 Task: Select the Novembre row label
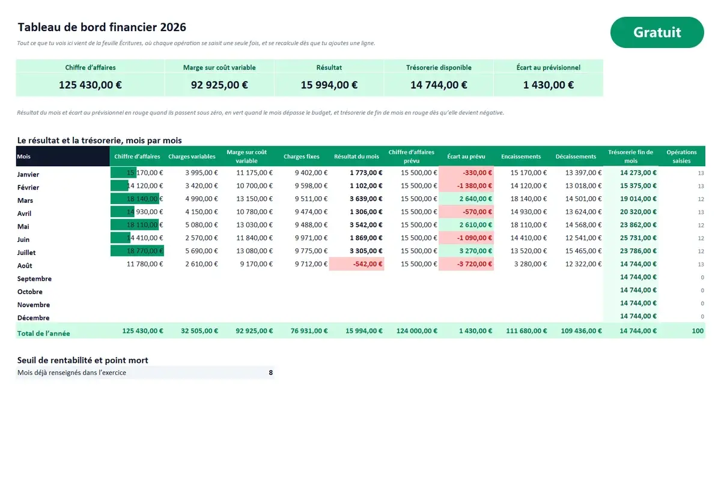pyautogui.click(x=34, y=305)
